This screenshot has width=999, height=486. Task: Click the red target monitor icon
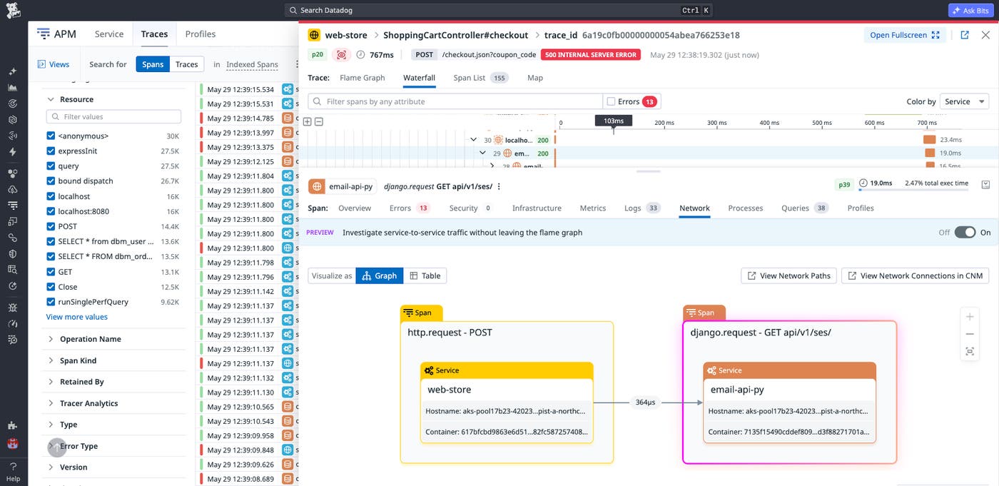(x=342, y=55)
